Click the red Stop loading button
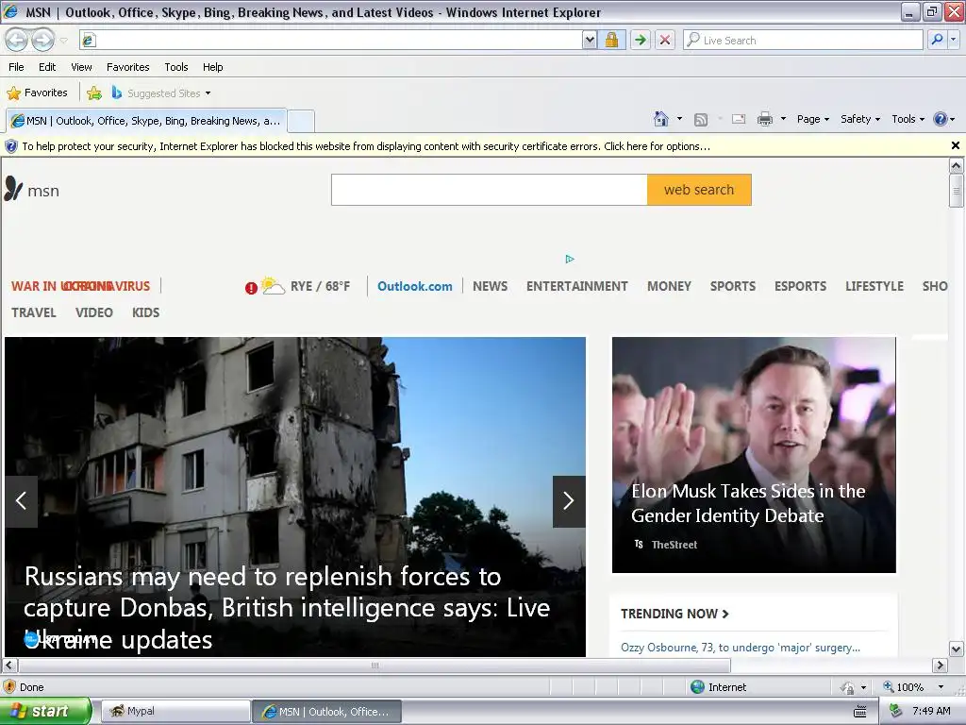The image size is (966, 725). tap(665, 40)
